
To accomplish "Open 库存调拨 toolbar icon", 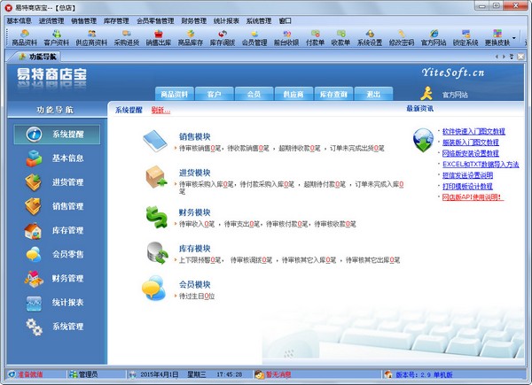I will pyautogui.click(x=223, y=38).
